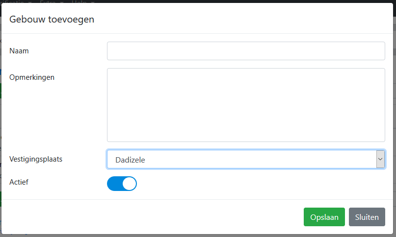Focus the Naam text field

point(246,51)
